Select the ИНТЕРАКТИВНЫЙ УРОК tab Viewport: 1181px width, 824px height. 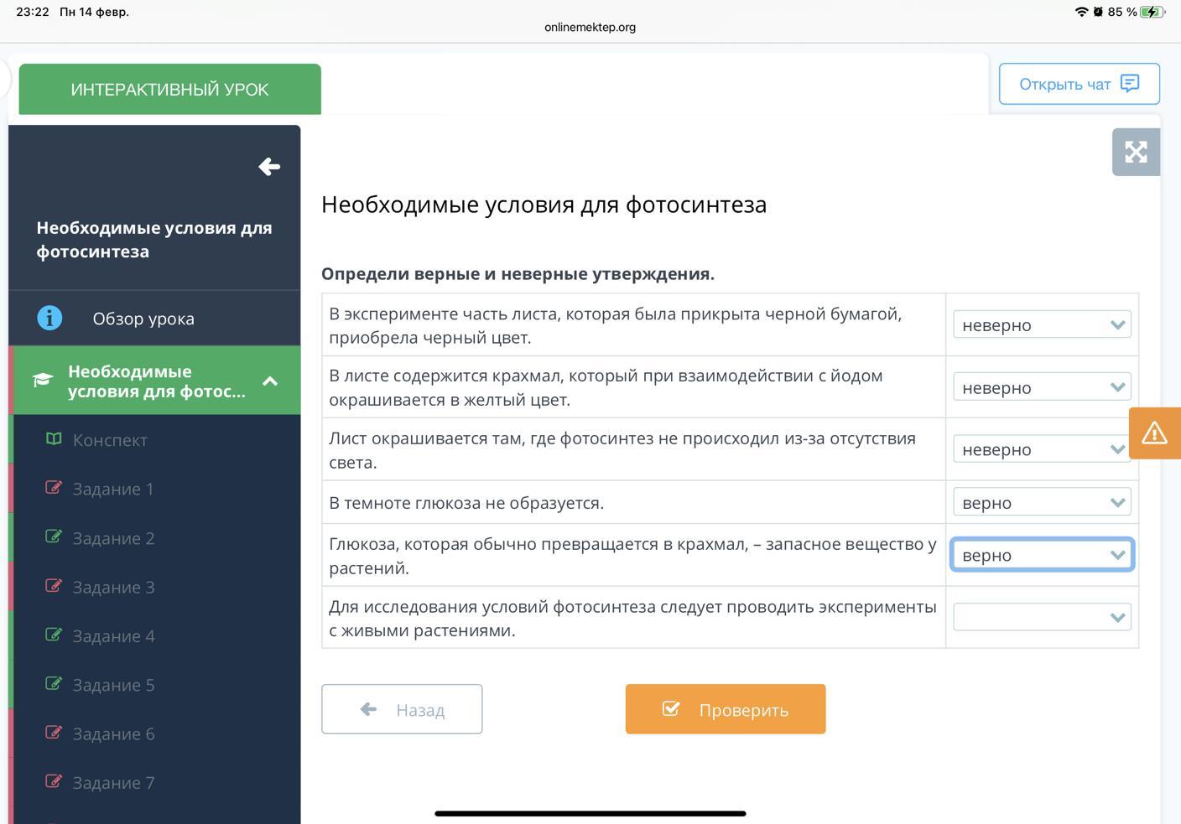[x=169, y=90]
